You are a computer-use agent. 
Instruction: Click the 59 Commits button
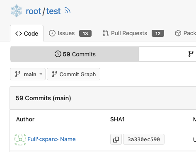(x=75, y=54)
